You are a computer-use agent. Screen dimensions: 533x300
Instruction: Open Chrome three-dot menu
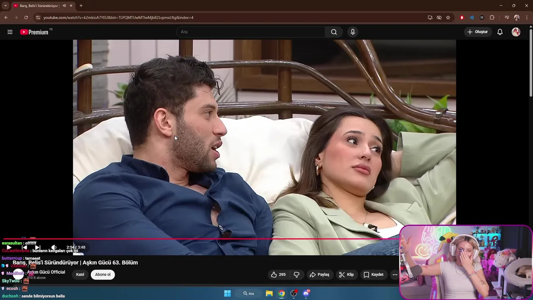coord(527,17)
